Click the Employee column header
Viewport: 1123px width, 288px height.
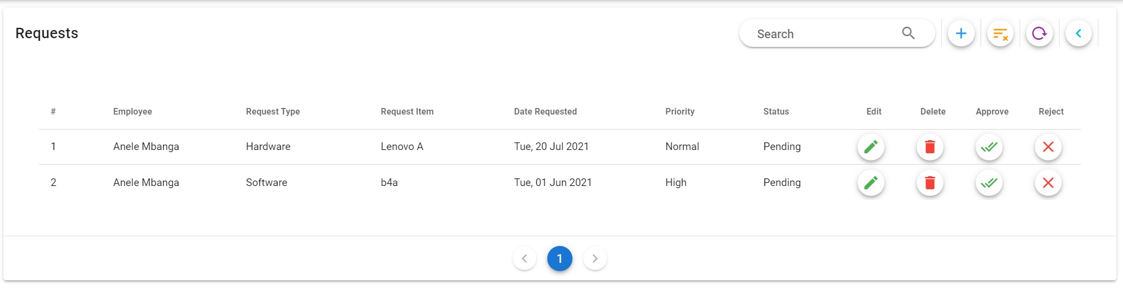(x=132, y=111)
